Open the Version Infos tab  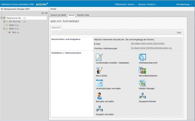coord(83,15)
